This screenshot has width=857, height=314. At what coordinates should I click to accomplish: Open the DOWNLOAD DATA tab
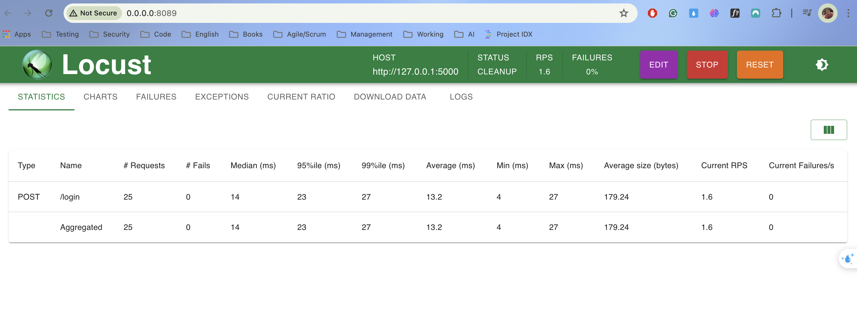click(390, 97)
